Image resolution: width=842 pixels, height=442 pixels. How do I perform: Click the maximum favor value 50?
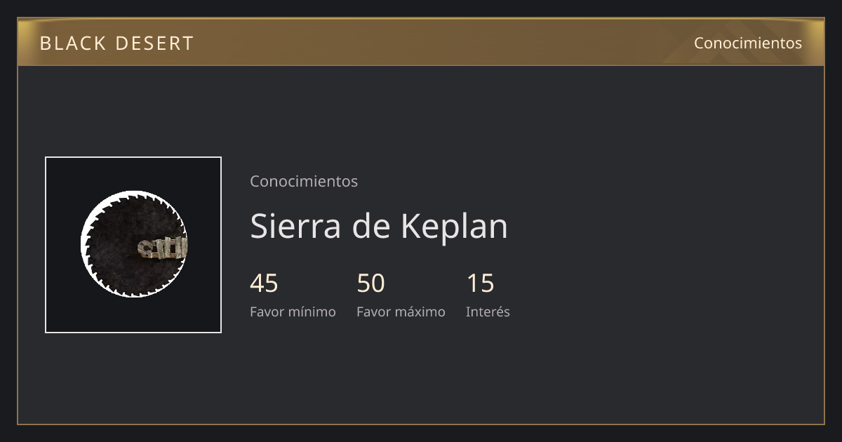[x=370, y=283]
